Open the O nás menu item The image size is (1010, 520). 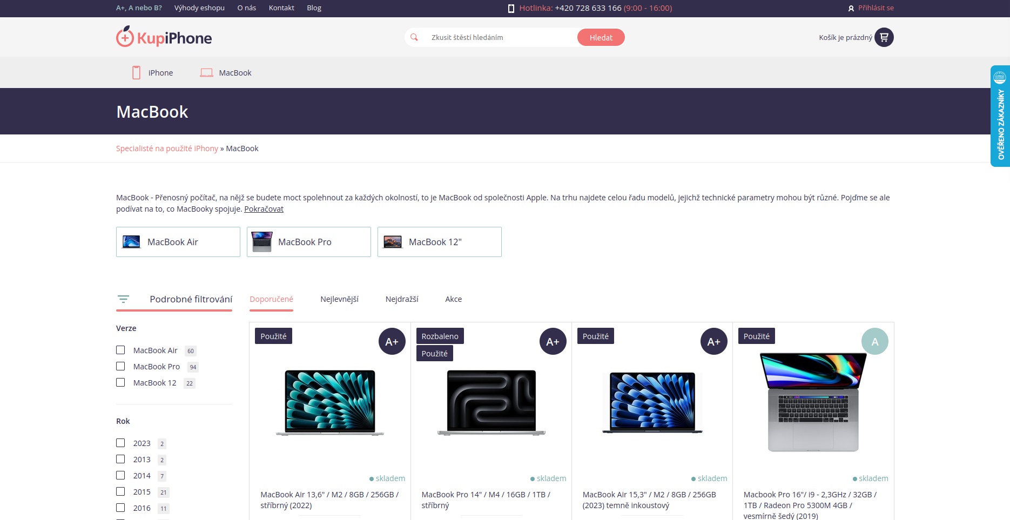[x=247, y=8]
